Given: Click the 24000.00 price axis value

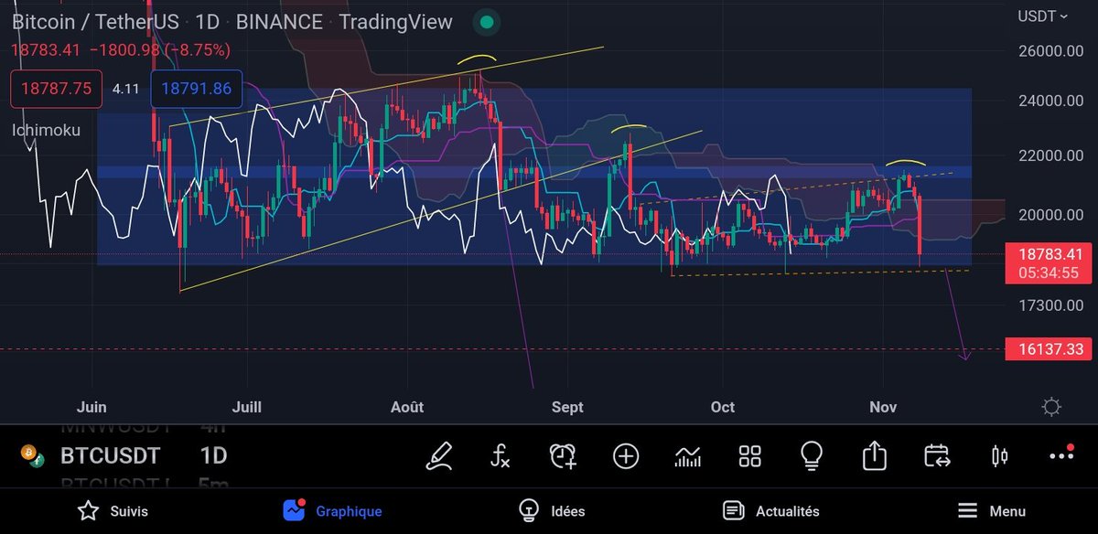Looking at the screenshot, I should coord(1050,101).
